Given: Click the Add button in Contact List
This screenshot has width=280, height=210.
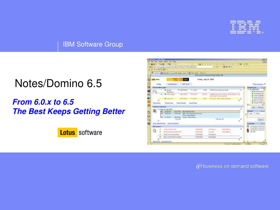Looking at the screenshot, I should (253, 107).
